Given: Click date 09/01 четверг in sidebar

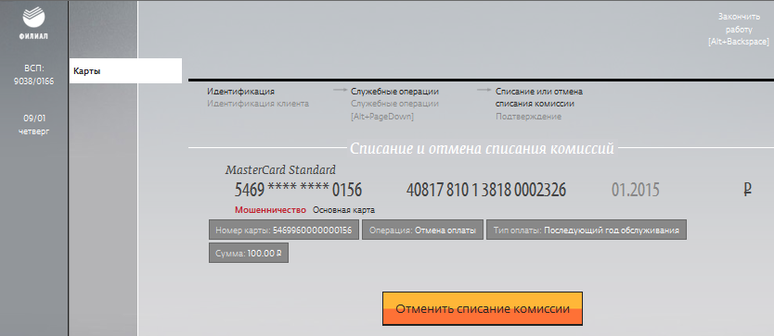Looking at the screenshot, I should click(x=34, y=125).
